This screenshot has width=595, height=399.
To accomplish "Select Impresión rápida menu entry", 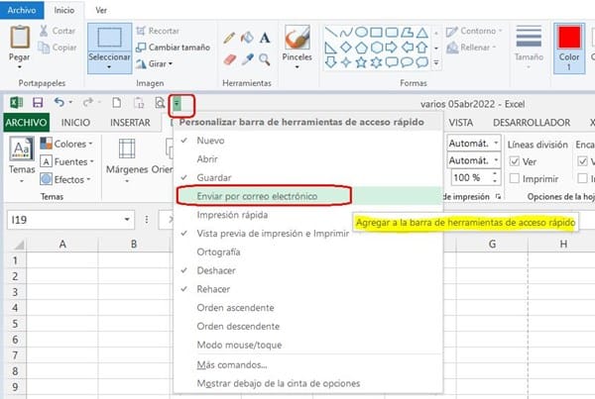I will point(307,215).
